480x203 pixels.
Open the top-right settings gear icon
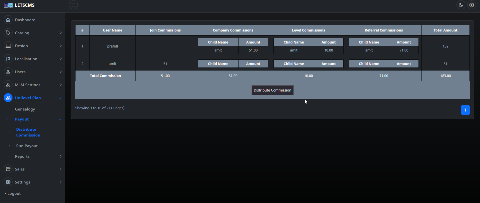pyautogui.click(x=471, y=5)
